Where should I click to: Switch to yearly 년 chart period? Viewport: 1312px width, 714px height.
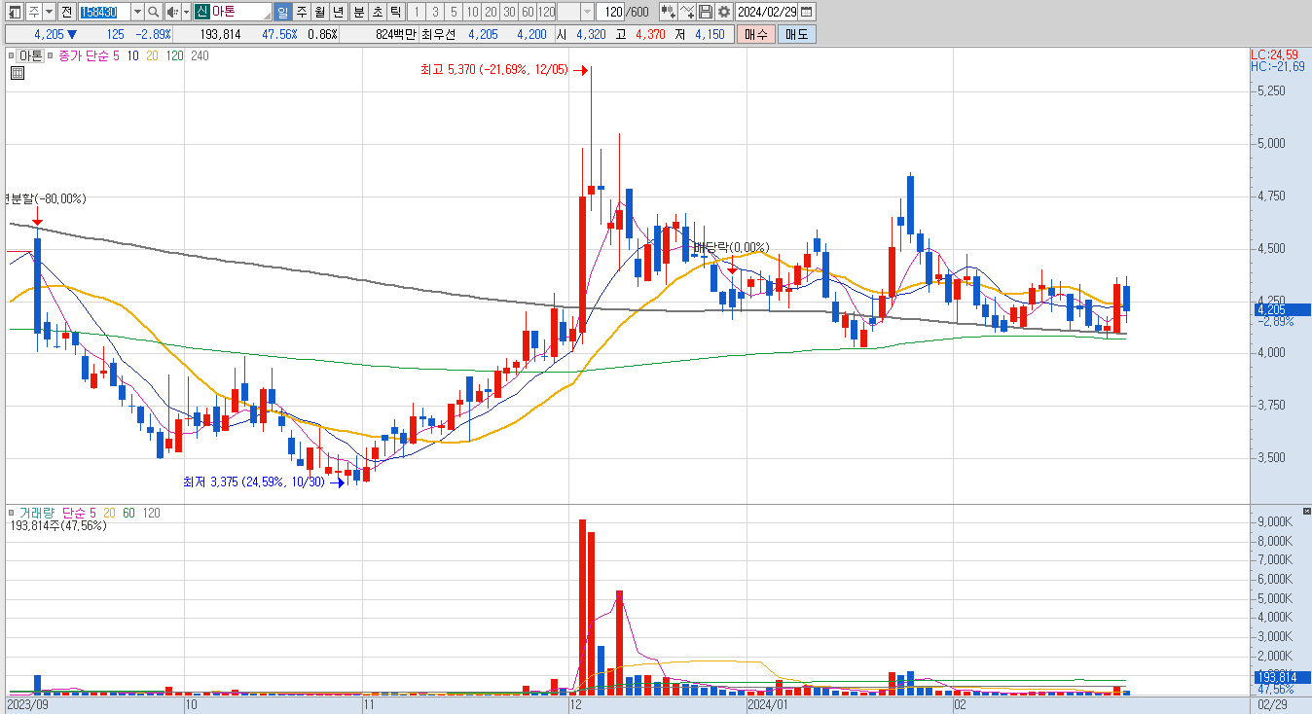click(338, 12)
